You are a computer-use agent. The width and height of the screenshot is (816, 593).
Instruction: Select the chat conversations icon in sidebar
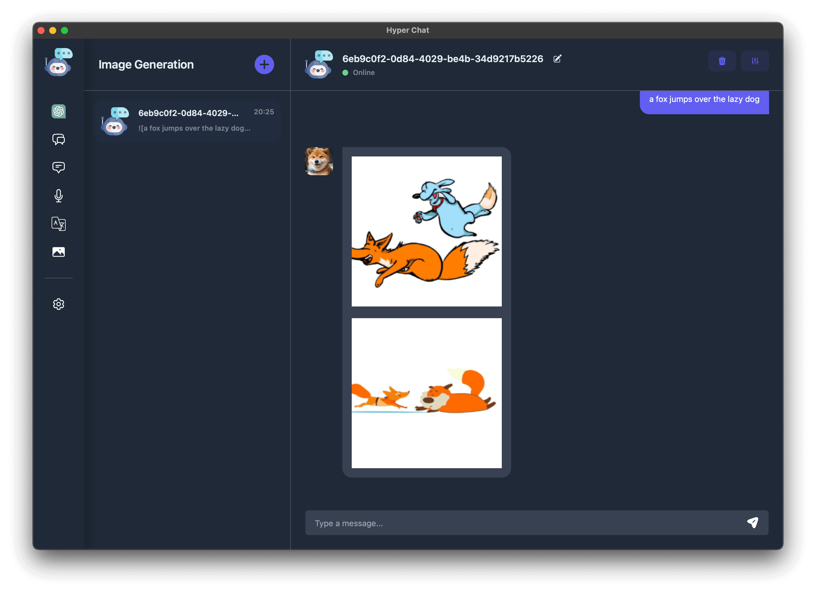[x=59, y=139]
